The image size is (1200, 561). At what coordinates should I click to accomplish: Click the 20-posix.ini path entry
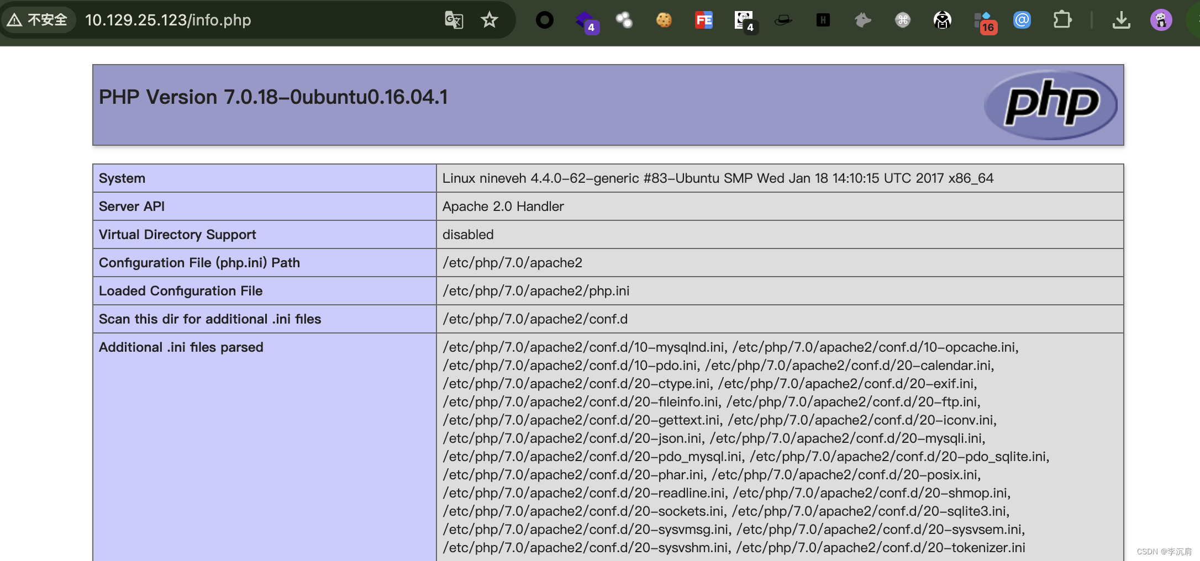point(846,475)
